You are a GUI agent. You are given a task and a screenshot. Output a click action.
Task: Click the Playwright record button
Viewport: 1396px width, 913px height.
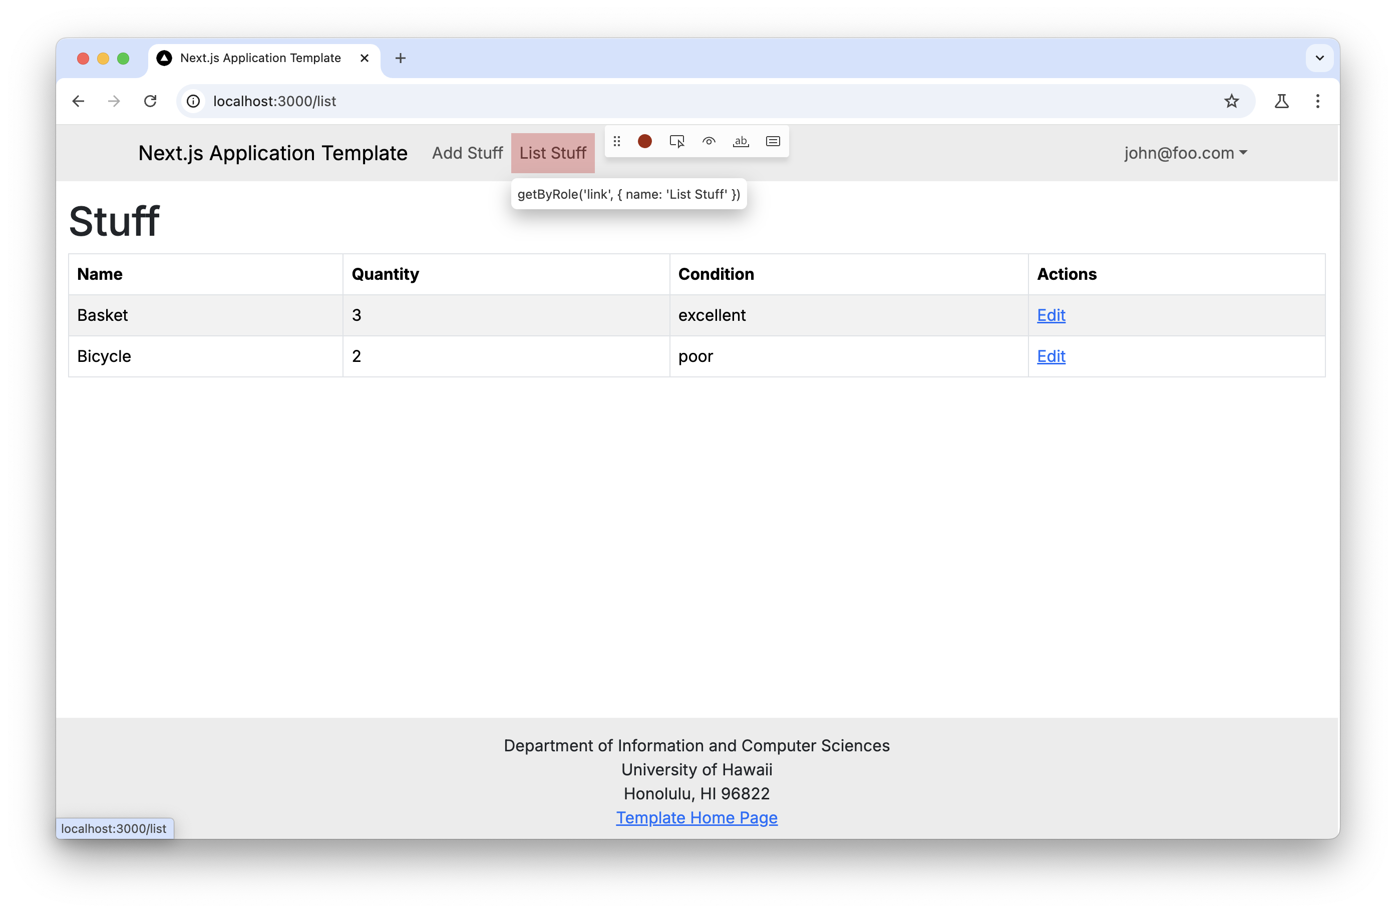(x=644, y=141)
